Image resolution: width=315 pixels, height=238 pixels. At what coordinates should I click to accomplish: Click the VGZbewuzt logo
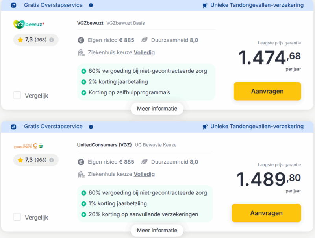[29, 24]
